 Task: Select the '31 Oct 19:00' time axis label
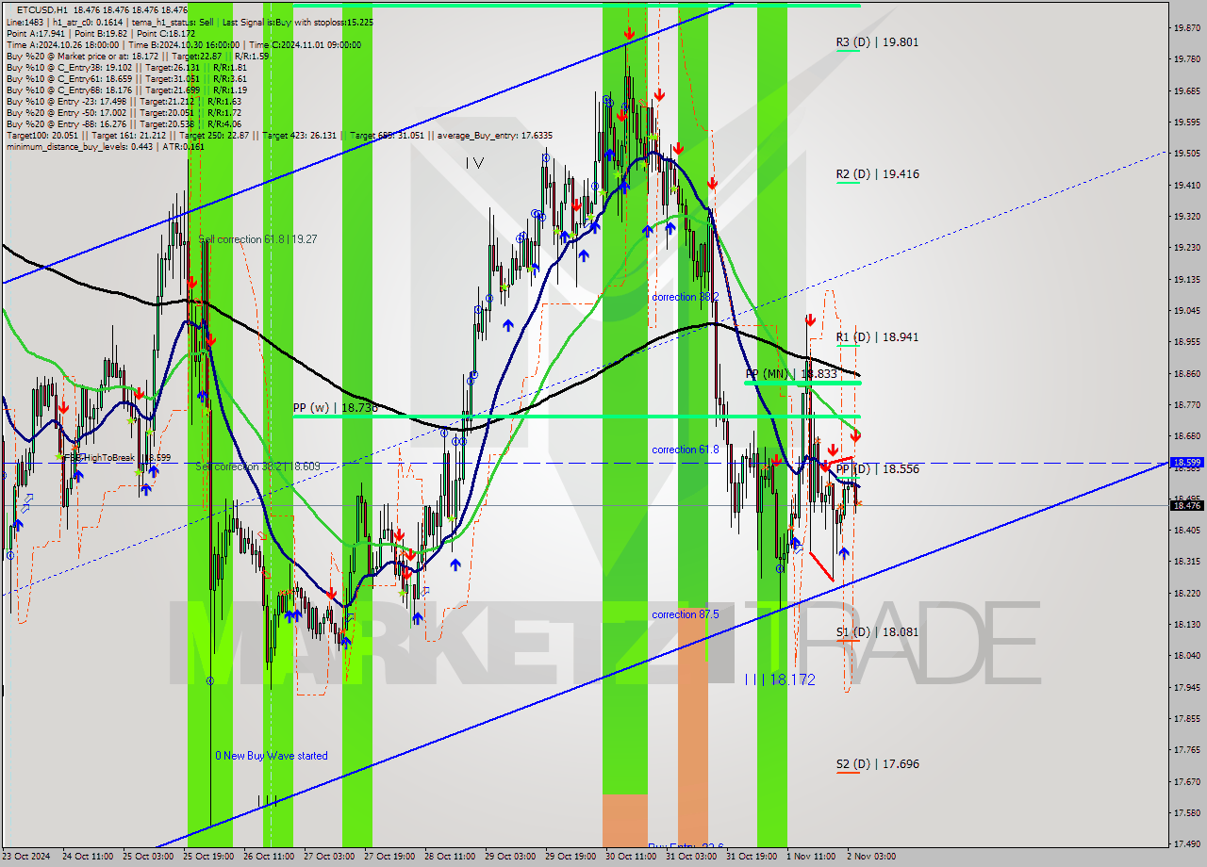751,857
